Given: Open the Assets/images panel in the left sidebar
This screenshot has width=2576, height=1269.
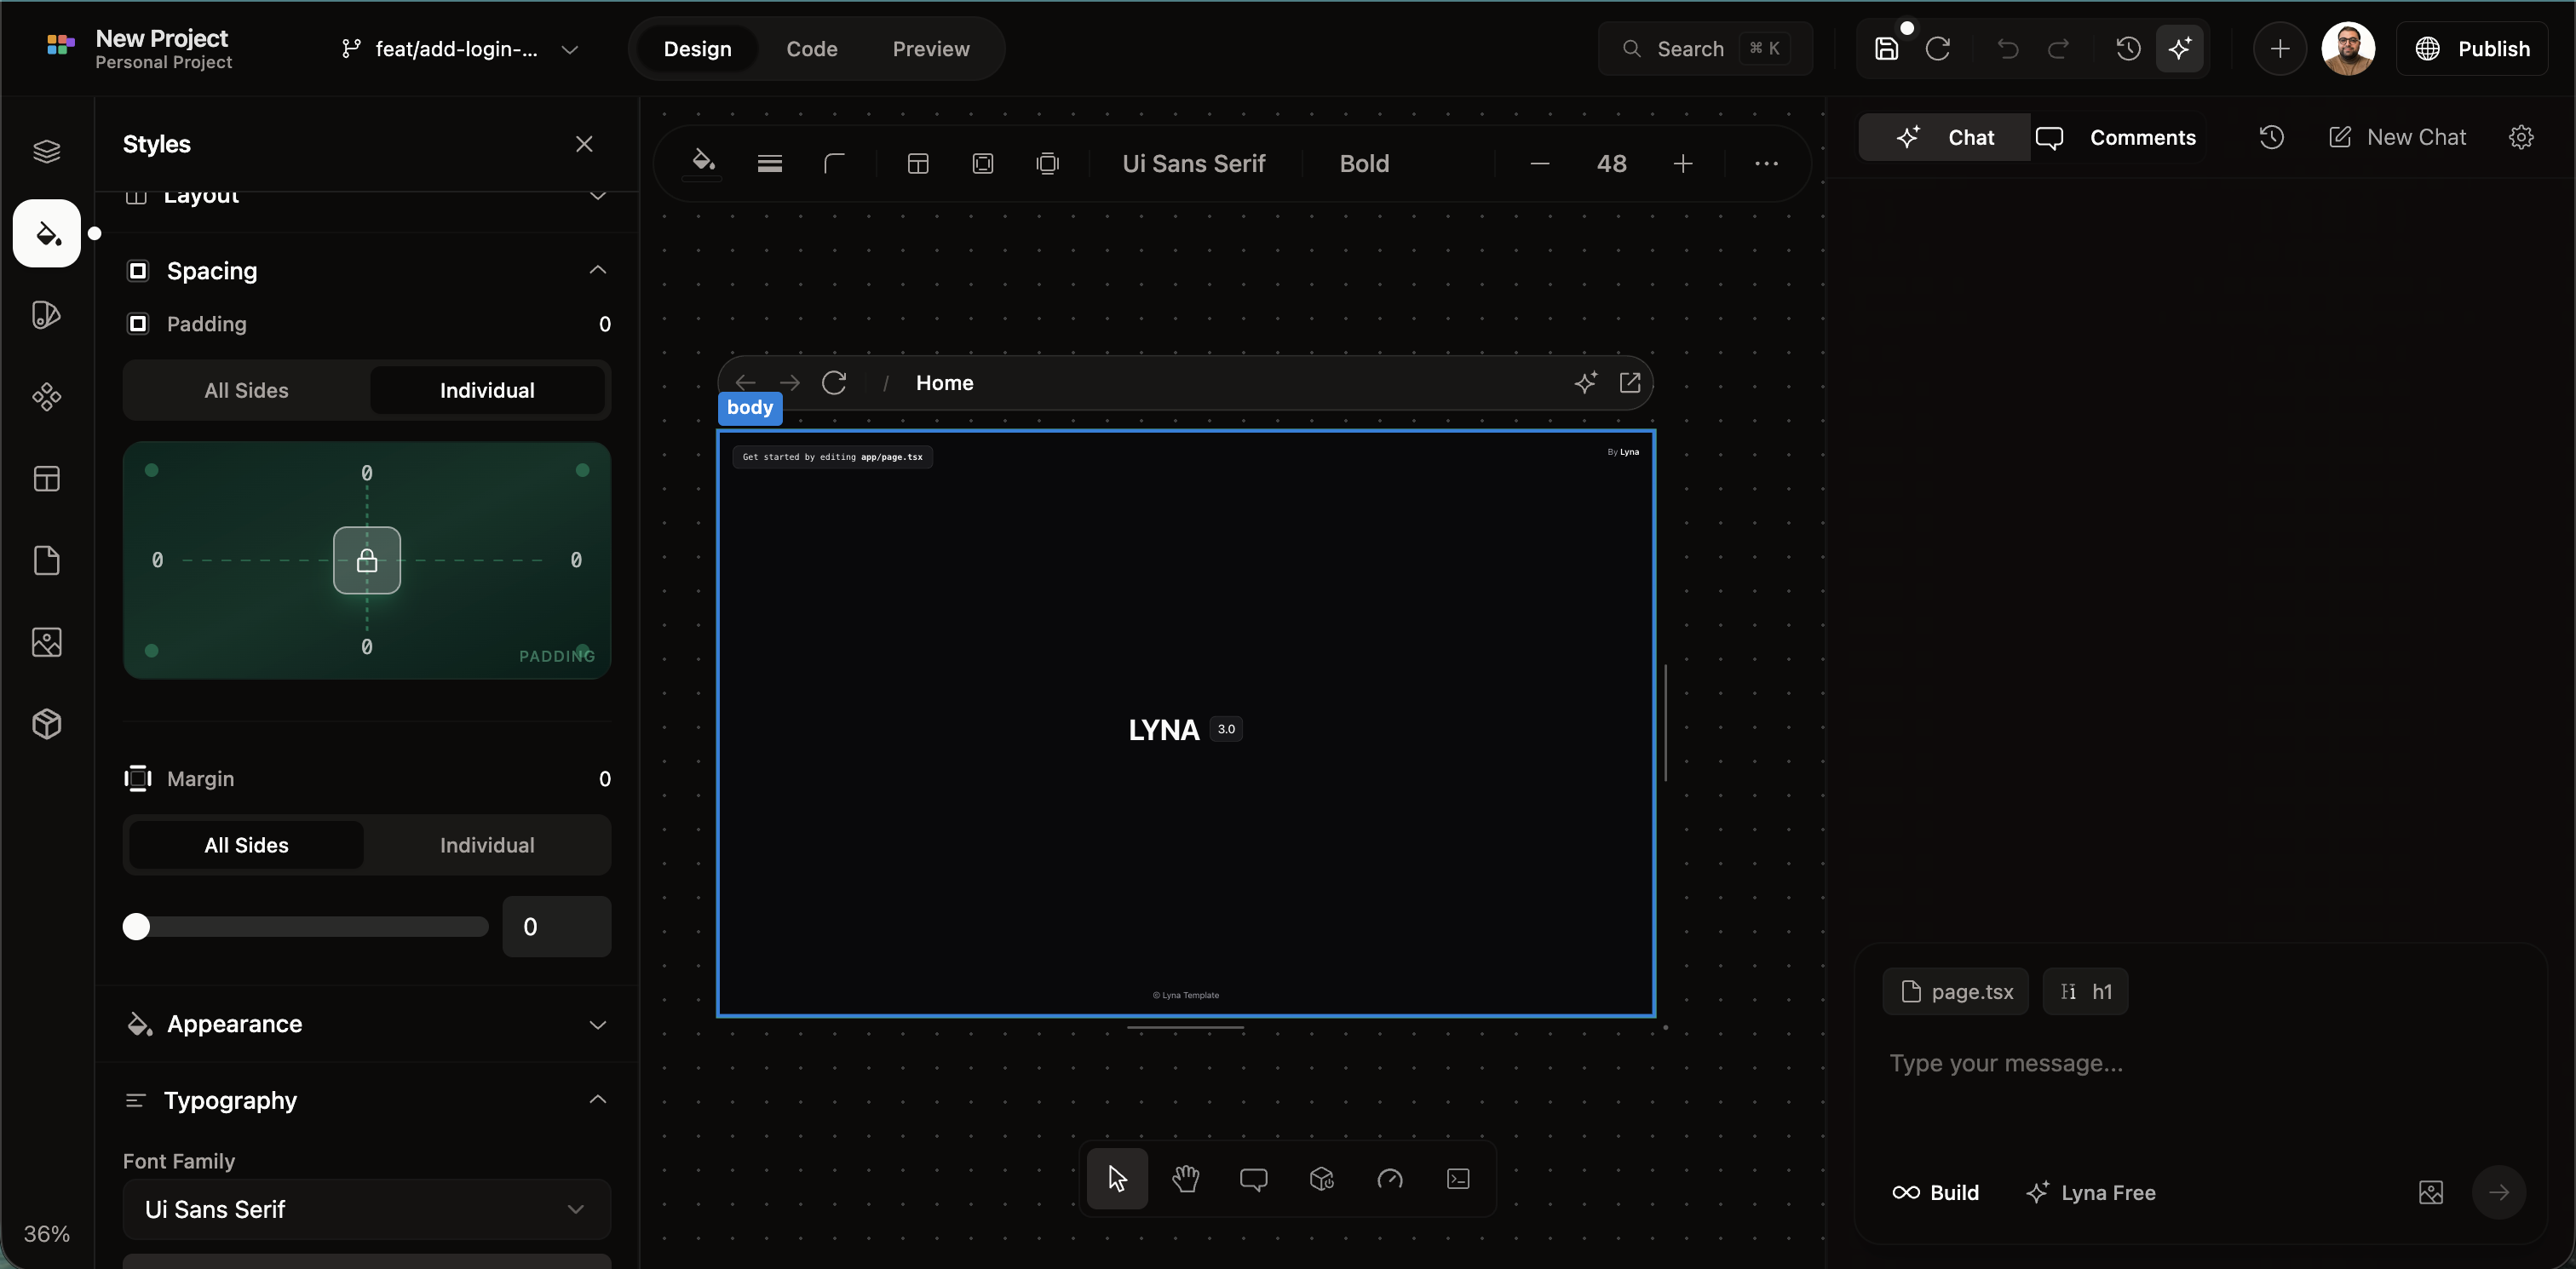Looking at the screenshot, I should coord(46,643).
